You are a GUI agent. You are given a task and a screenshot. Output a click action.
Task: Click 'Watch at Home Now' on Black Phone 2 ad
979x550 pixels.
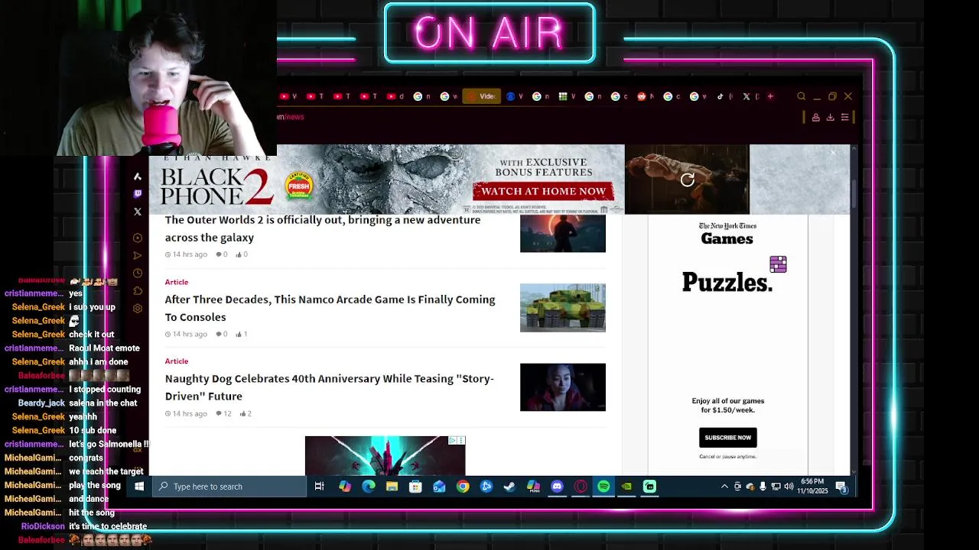pos(543,191)
